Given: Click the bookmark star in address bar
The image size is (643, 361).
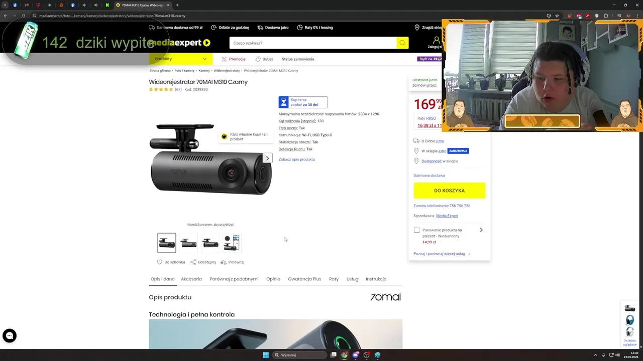Looking at the screenshot, I should 557,16.
